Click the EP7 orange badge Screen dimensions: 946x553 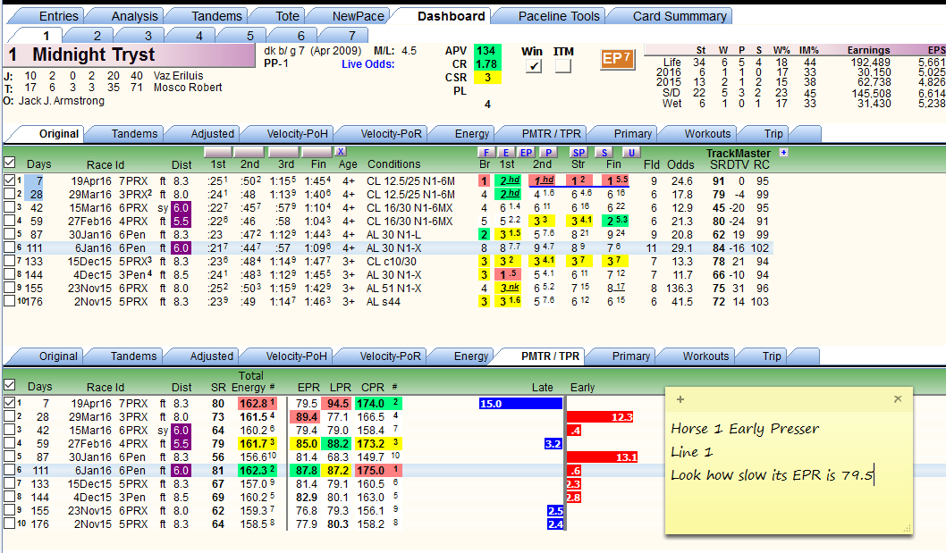[617, 59]
